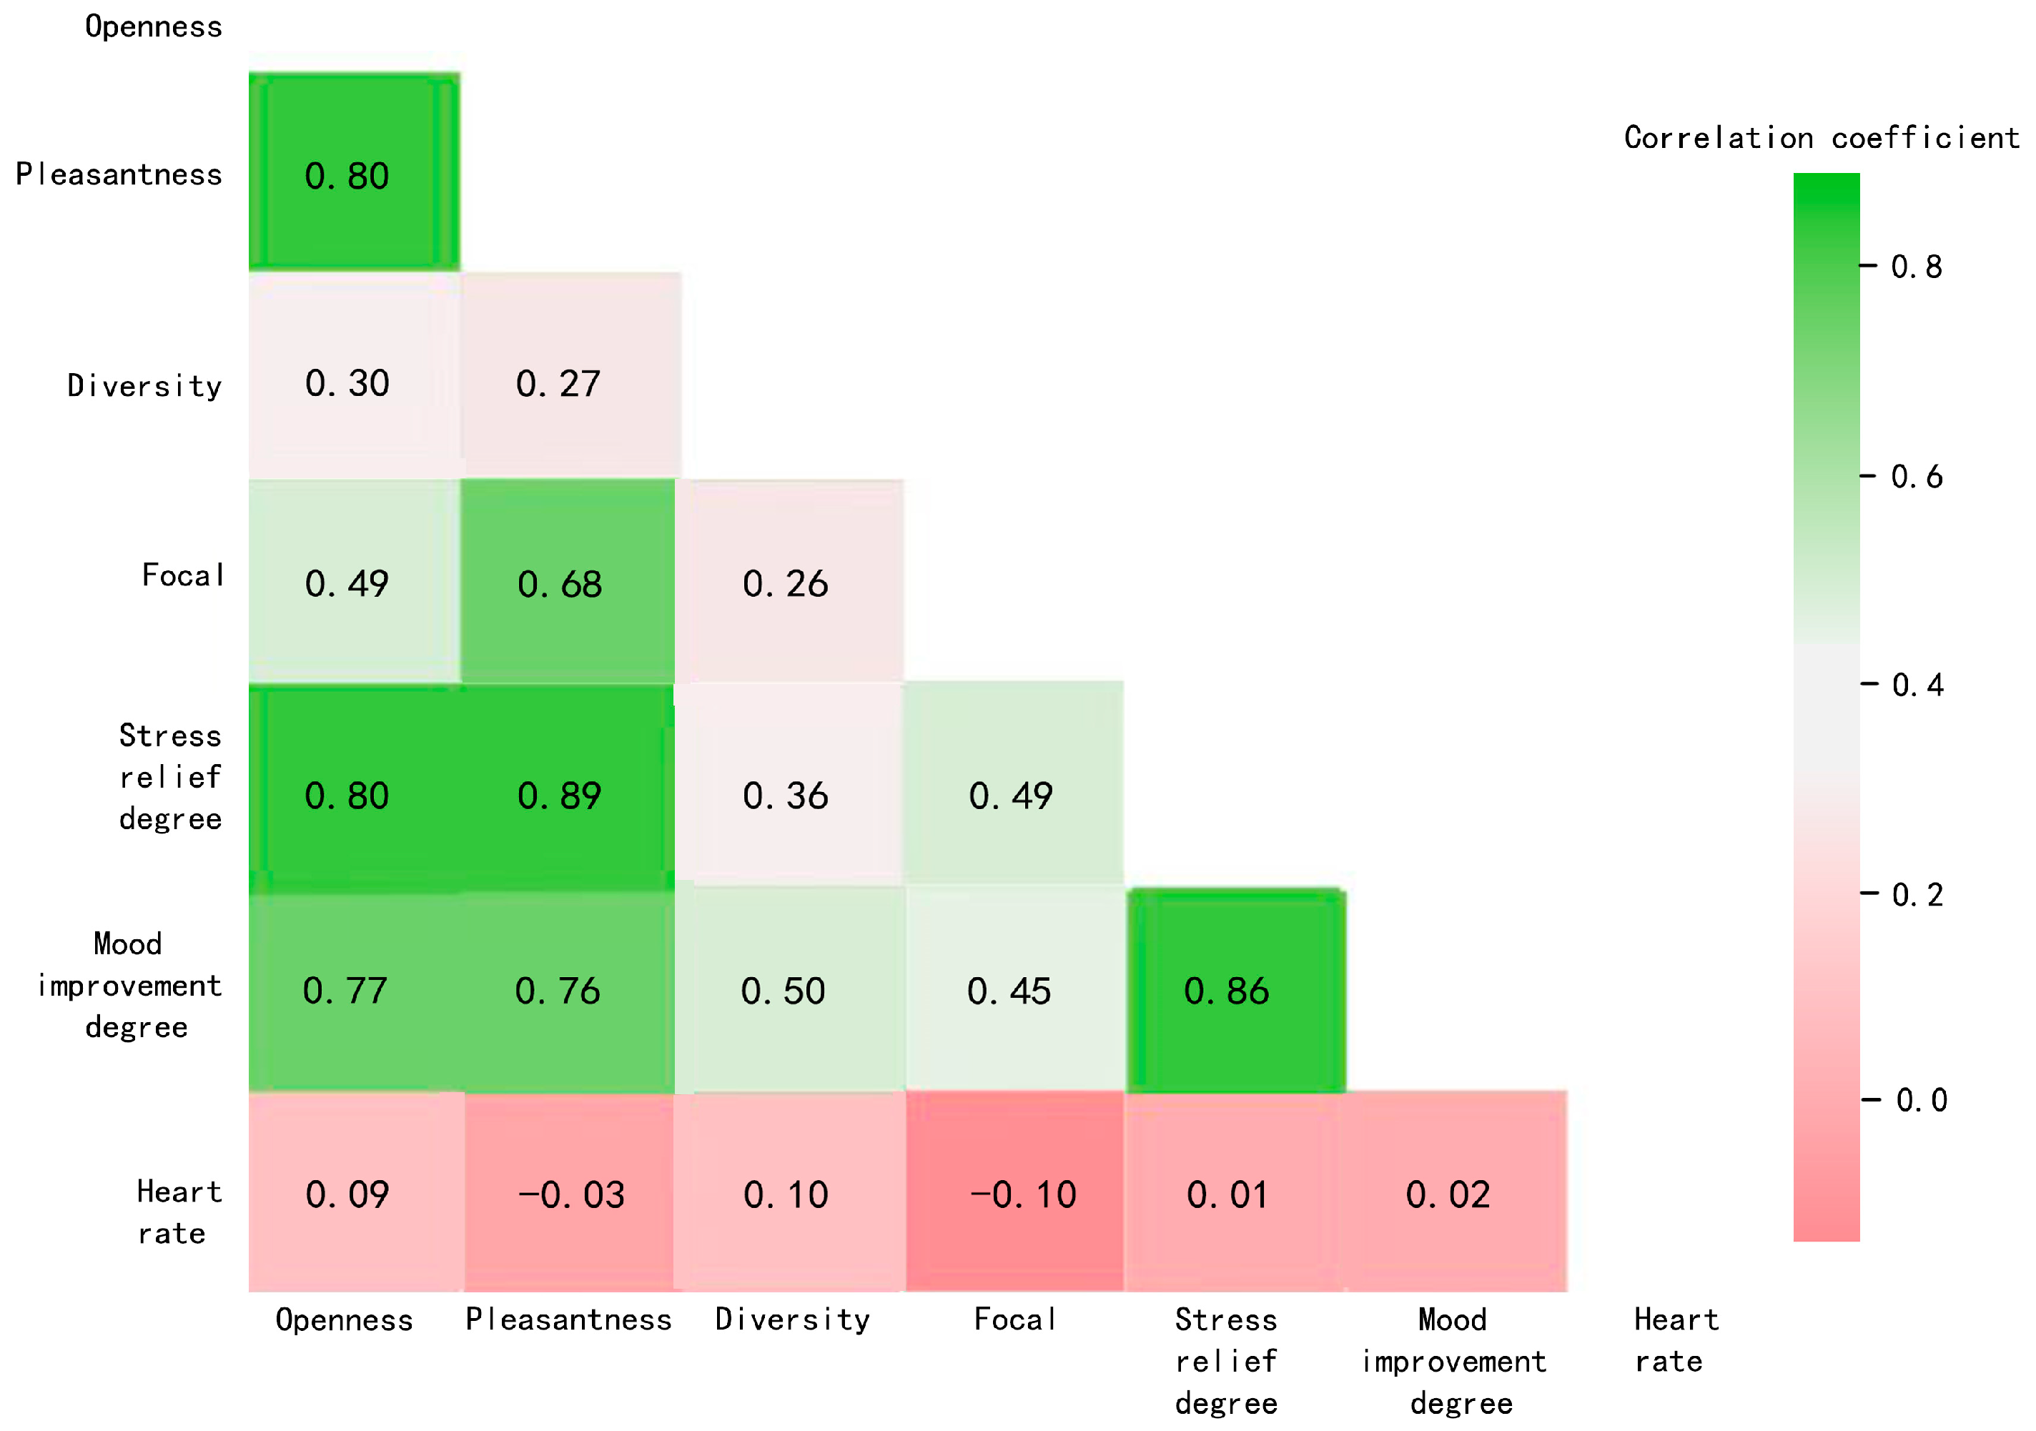The height and width of the screenshot is (1431, 2036).
Task: Click the Diversity label on the x-axis
Action: click(x=793, y=1320)
